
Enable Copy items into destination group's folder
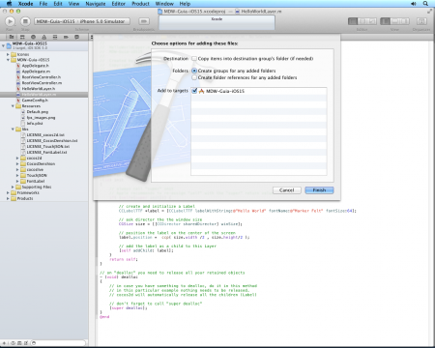click(194, 59)
